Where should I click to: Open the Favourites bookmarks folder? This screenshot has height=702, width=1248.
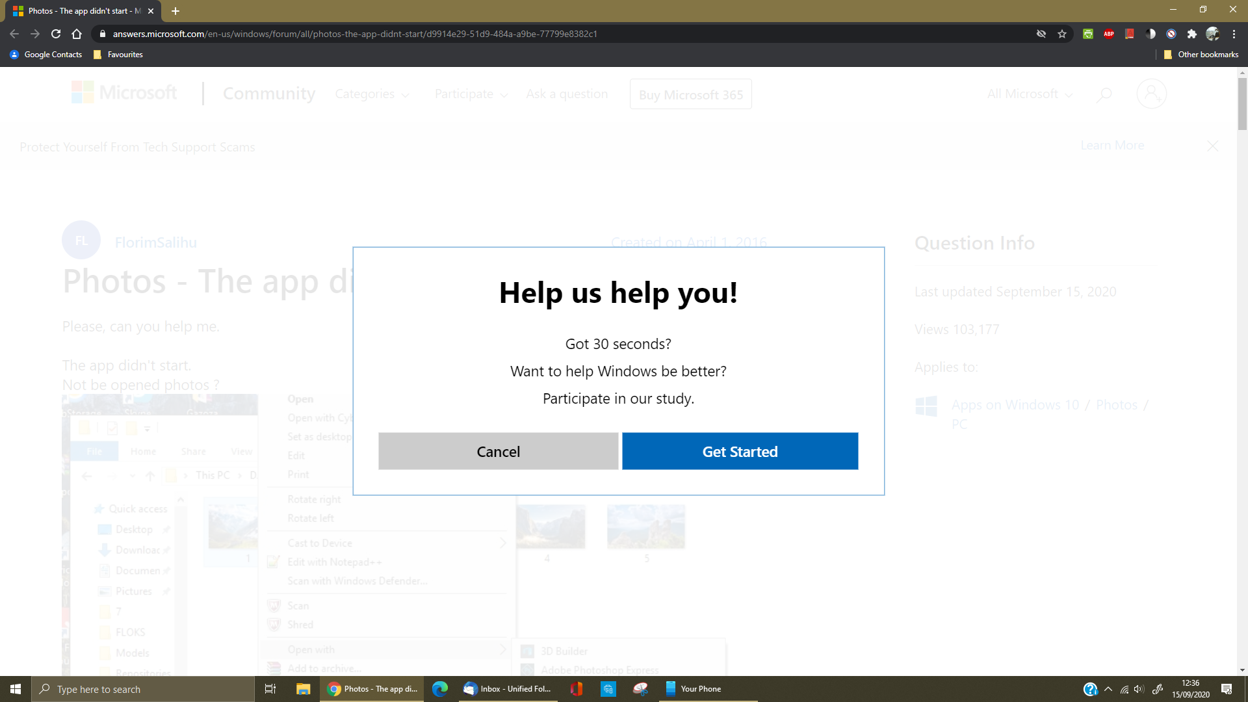[118, 55]
